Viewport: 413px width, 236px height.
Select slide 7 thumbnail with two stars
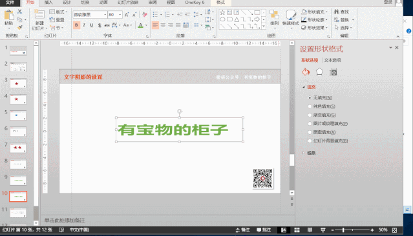click(18, 148)
